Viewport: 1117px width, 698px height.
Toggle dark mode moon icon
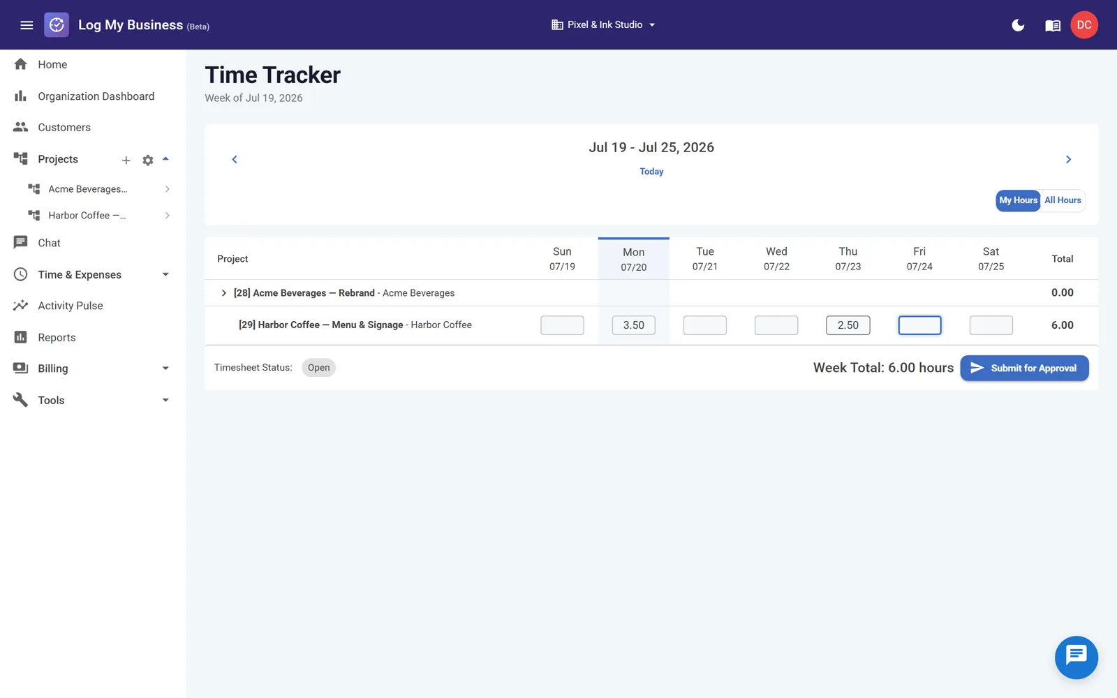tap(1018, 25)
